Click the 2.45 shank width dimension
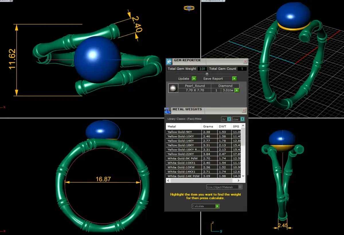Viewport: 344px width, 235px height. (283, 225)
